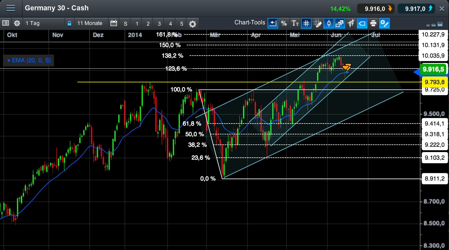The height and width of the screenshot is (250, 449).
Task: Toggle the gridlines icon in Chart-Tools
Action: pyautogui.click(x=306, y=23)
